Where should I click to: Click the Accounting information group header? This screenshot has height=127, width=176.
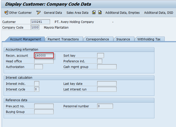click(x=79, y=50)
